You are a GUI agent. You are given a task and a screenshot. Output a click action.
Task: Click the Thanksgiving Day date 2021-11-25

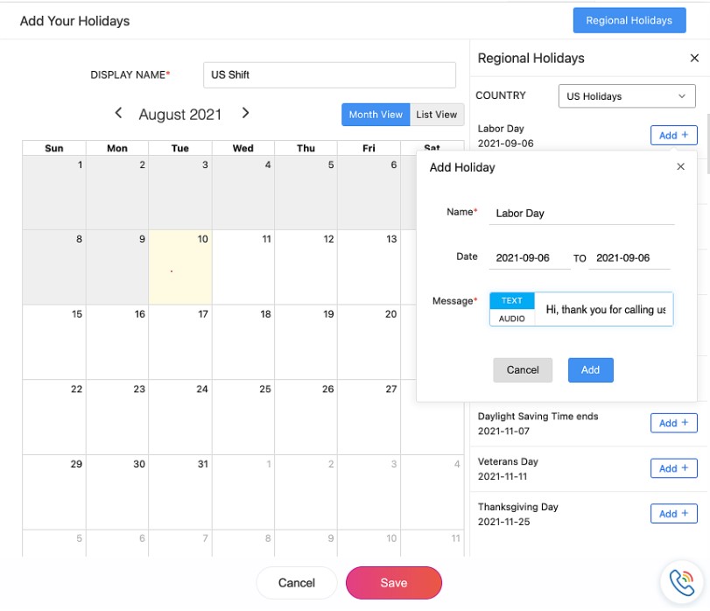pyautogui.click(x=503, y=522)
